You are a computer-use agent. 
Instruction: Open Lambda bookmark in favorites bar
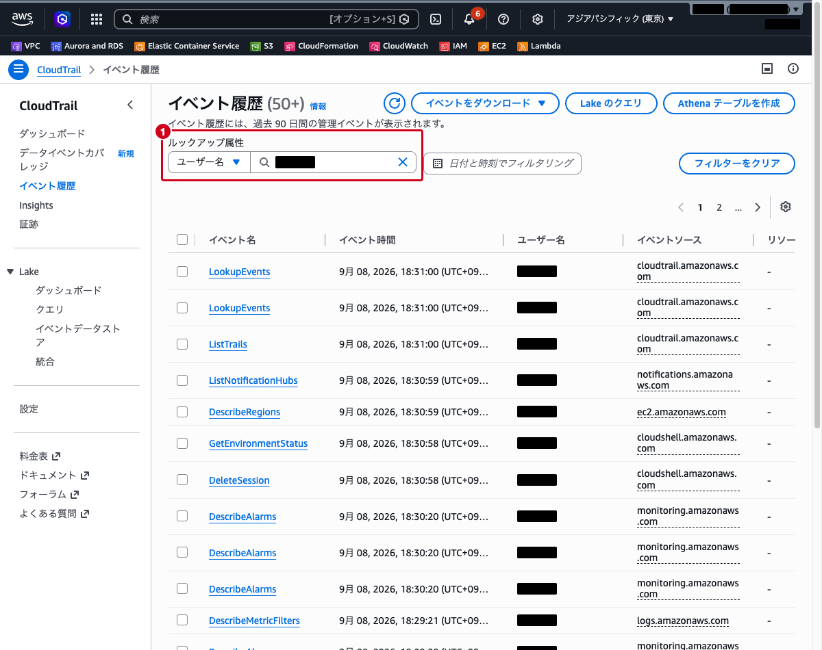tap(539, 46)
